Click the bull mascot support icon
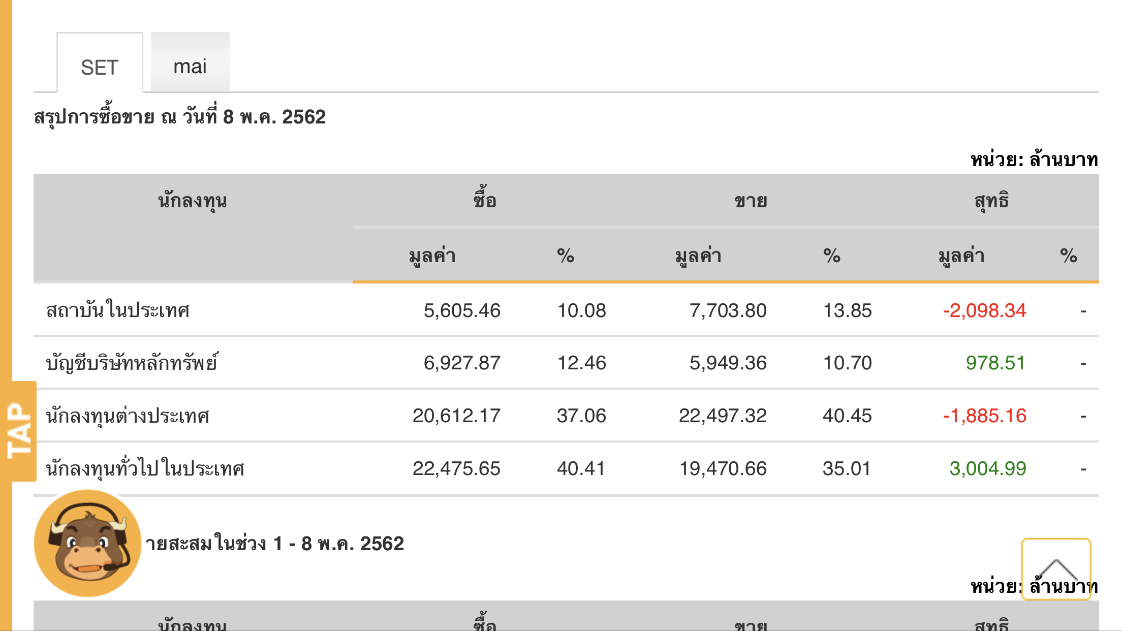 coord(87,543)
